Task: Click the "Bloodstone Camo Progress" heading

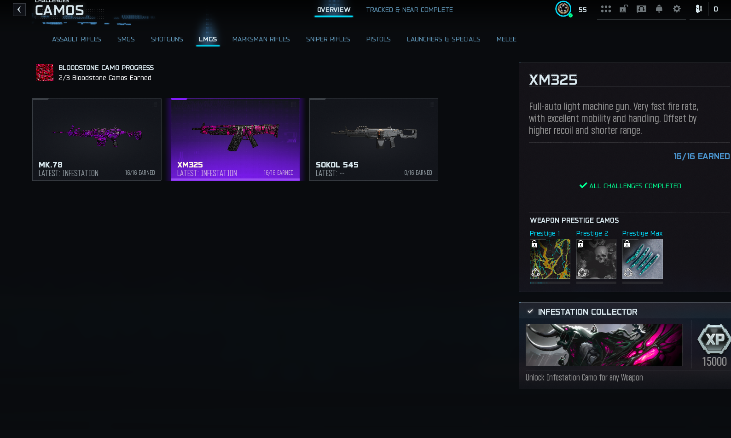Action: [x=106, y=68]
